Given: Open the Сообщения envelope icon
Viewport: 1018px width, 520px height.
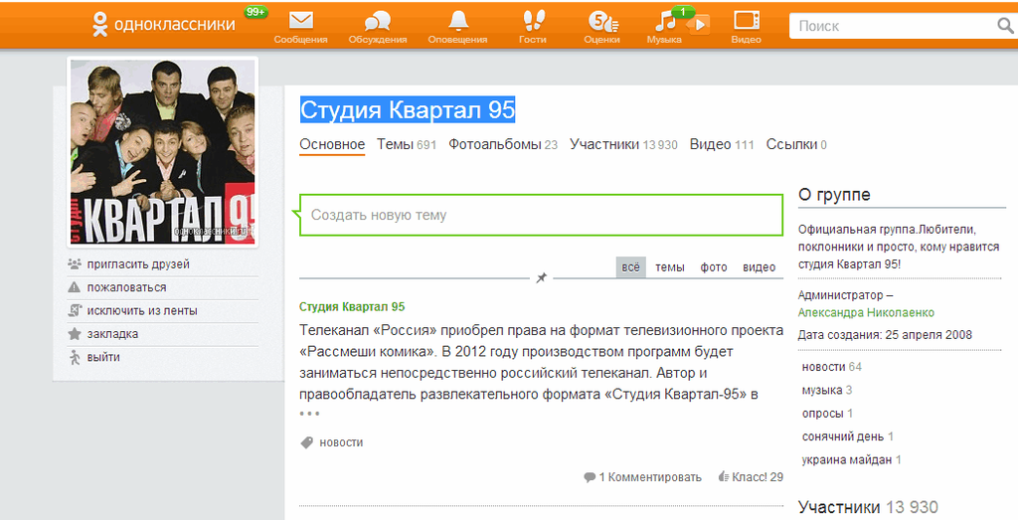Looking at the screenshot, I should pyautogui.click(x=300, y=21).
